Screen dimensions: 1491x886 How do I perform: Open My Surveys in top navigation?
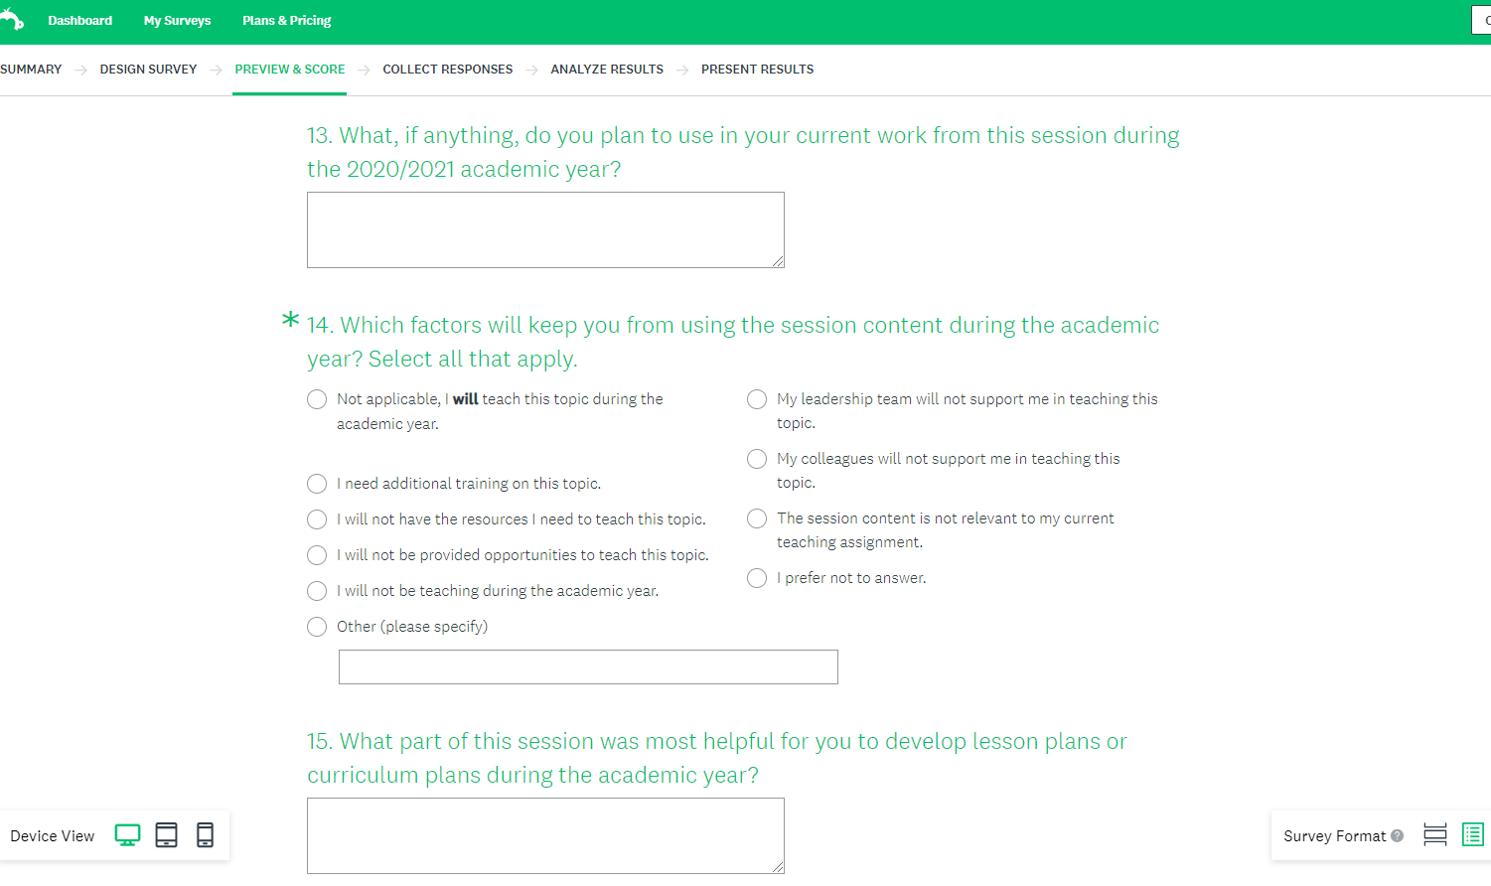[177, 21]
